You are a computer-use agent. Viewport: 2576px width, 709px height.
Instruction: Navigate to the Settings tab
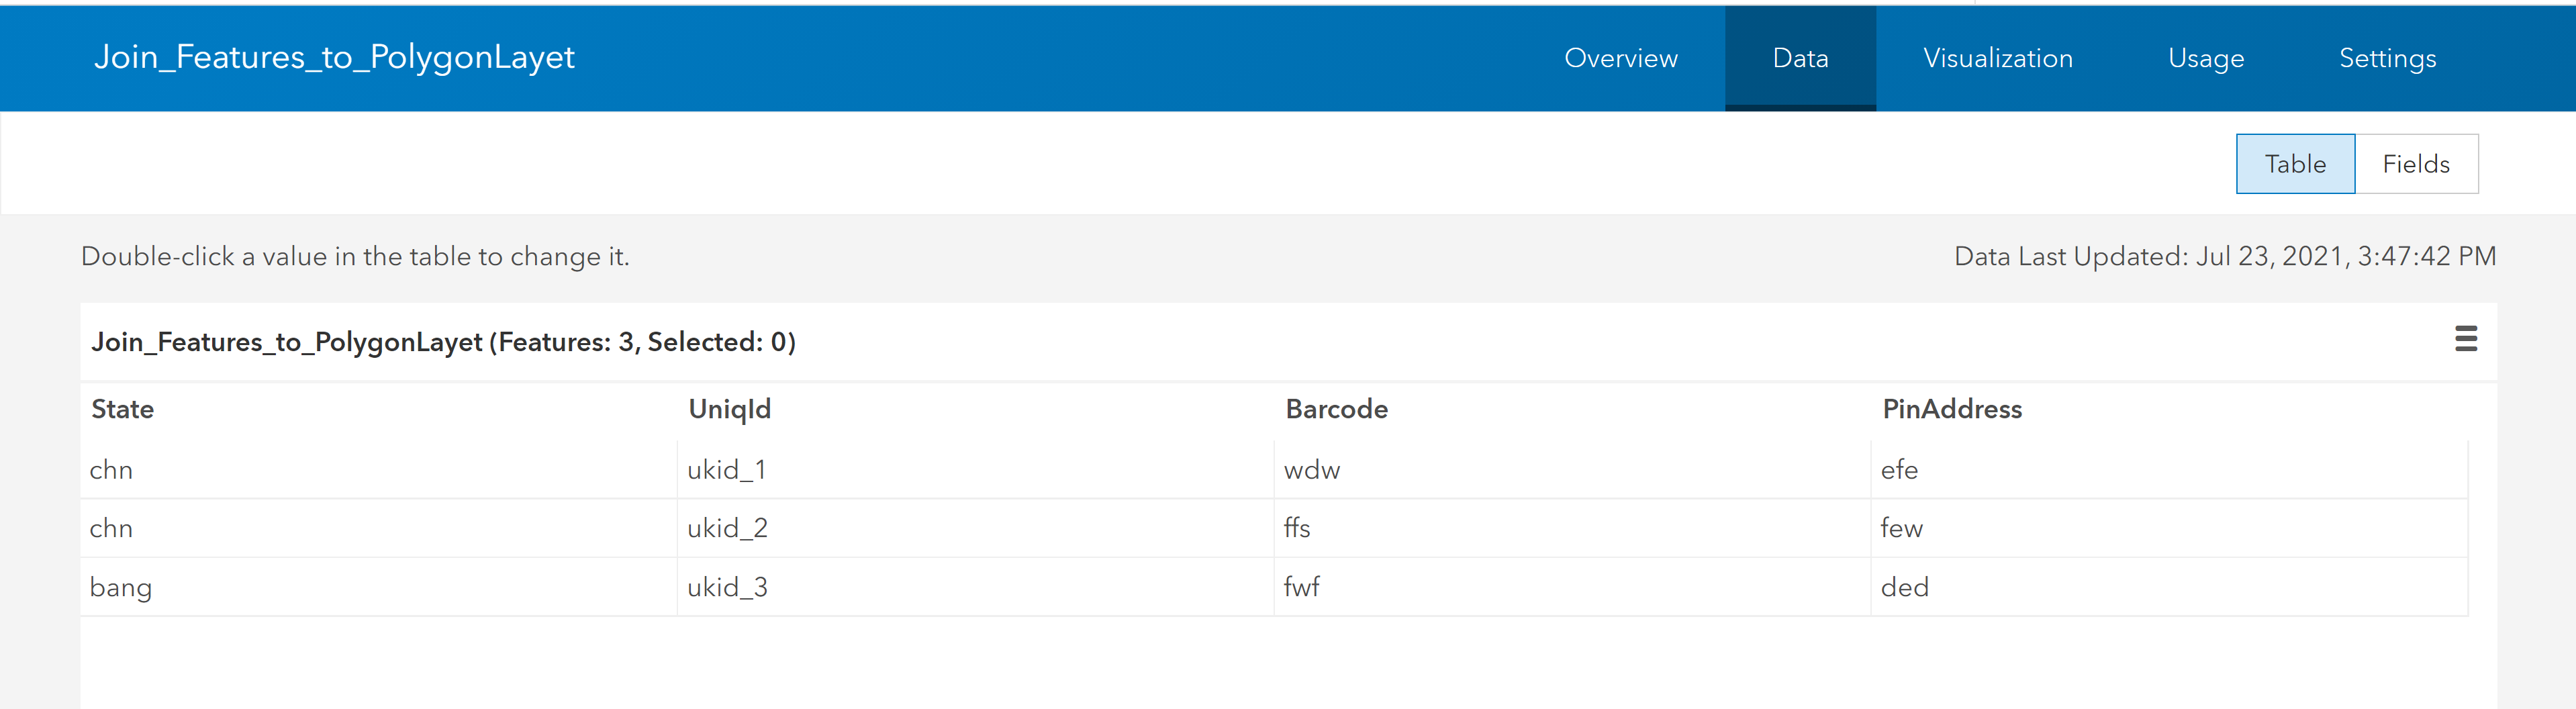pyautogui.click(x=2387, y=58)
